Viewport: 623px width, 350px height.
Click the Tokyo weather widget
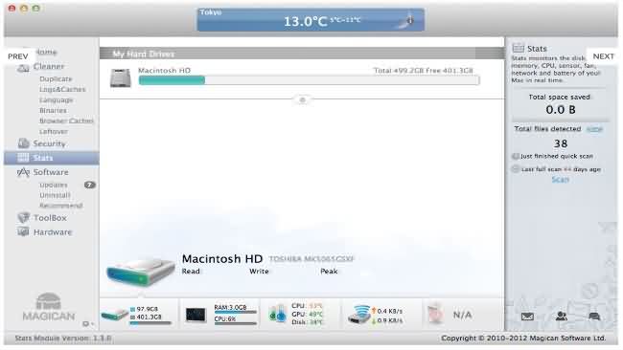coord(311,19)
